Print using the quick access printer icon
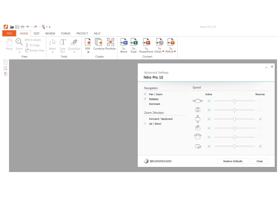This screenshot has width=280, height=198. pyautogui.click(x=22, y=27)
